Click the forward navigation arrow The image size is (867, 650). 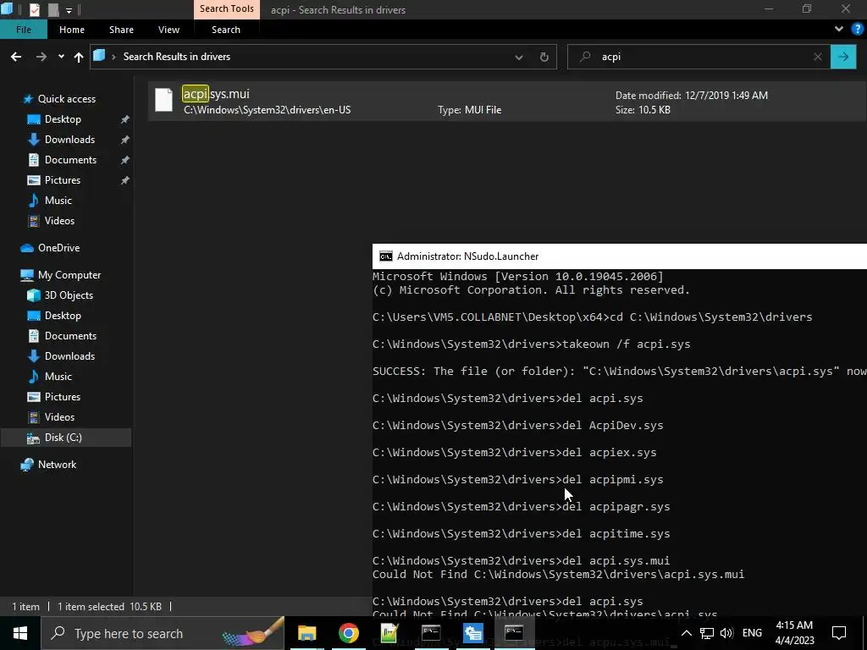point(41,57)
